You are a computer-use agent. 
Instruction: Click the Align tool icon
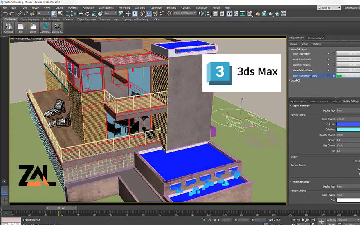(207, 14)
